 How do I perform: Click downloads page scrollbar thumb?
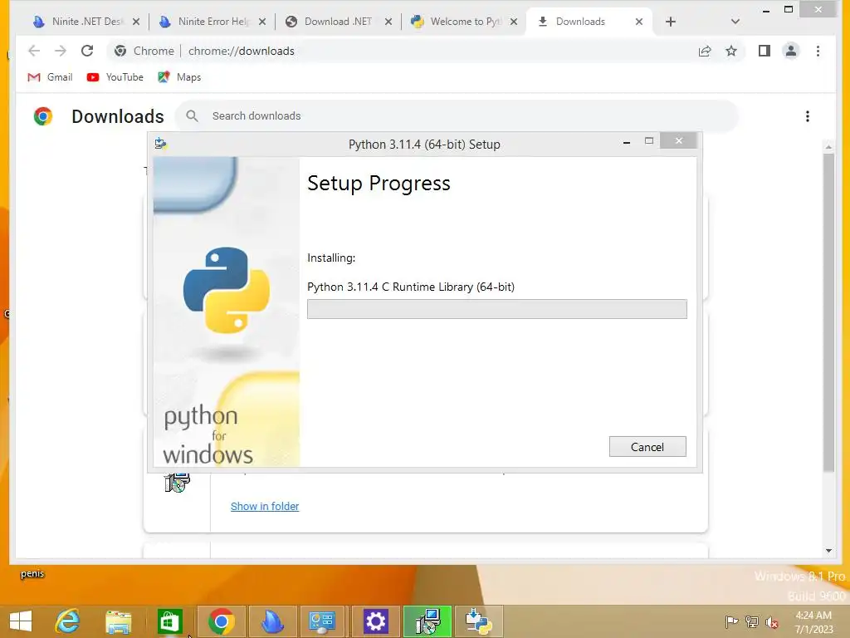coord(828,312)
